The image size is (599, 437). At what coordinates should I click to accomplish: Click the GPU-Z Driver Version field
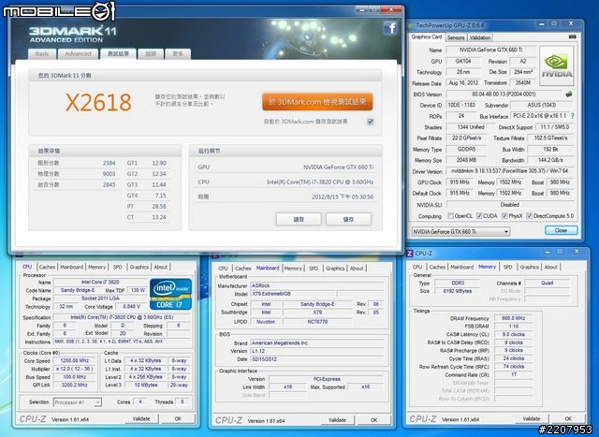[510, 171]
